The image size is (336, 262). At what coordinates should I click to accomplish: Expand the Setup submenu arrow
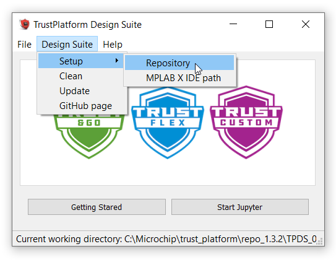coord(116,61)
